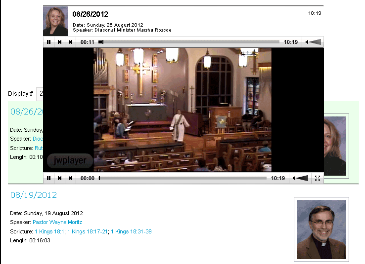Skip to previous item in top control bar
The height and width of the screenshot is (264, 365).
tap(59, 42)
